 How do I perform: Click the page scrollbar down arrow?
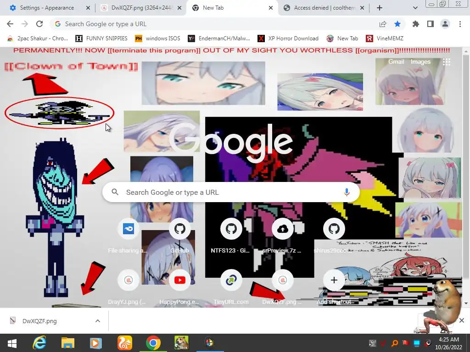(466, 303)
